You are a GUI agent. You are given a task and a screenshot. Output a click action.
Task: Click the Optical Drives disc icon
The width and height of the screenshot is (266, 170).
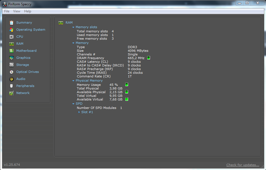click(12, 72)
